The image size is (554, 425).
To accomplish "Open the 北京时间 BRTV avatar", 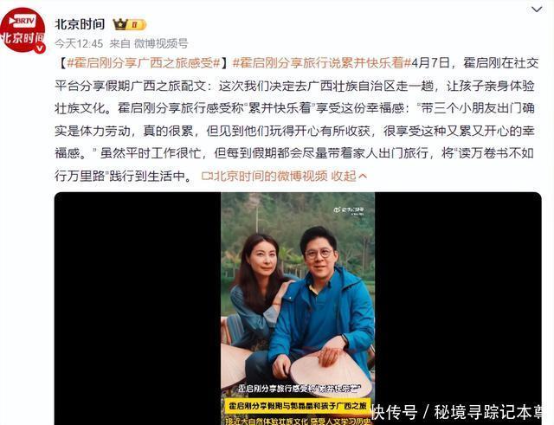I will pos(23,30).
